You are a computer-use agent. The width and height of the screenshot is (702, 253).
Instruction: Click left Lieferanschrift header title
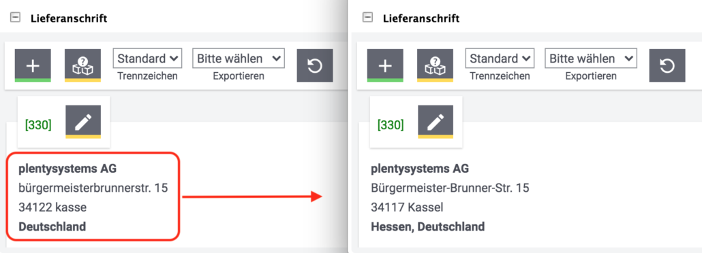coord(69,19)
